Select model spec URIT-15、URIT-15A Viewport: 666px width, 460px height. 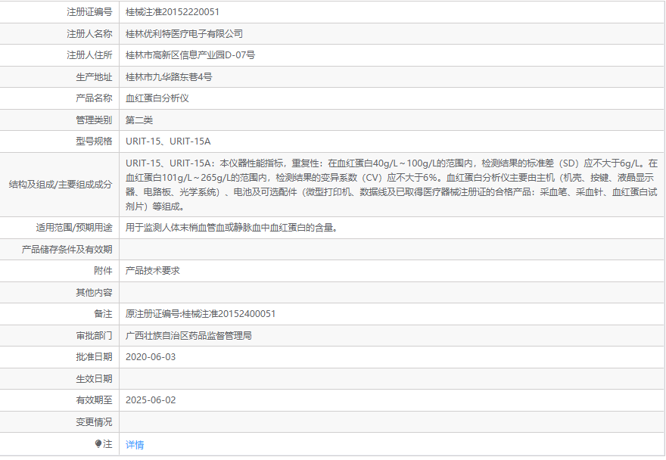point(168,141)
